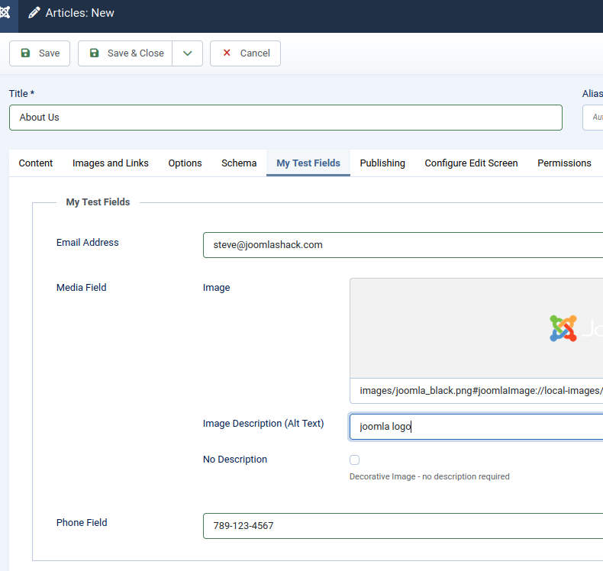
Task: Open the Permissions tab
Action: [564, 163]
